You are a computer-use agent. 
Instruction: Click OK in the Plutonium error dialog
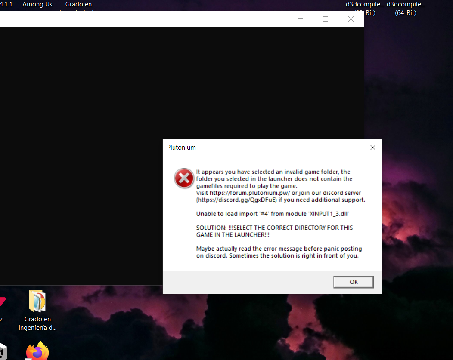coord(354,282)
